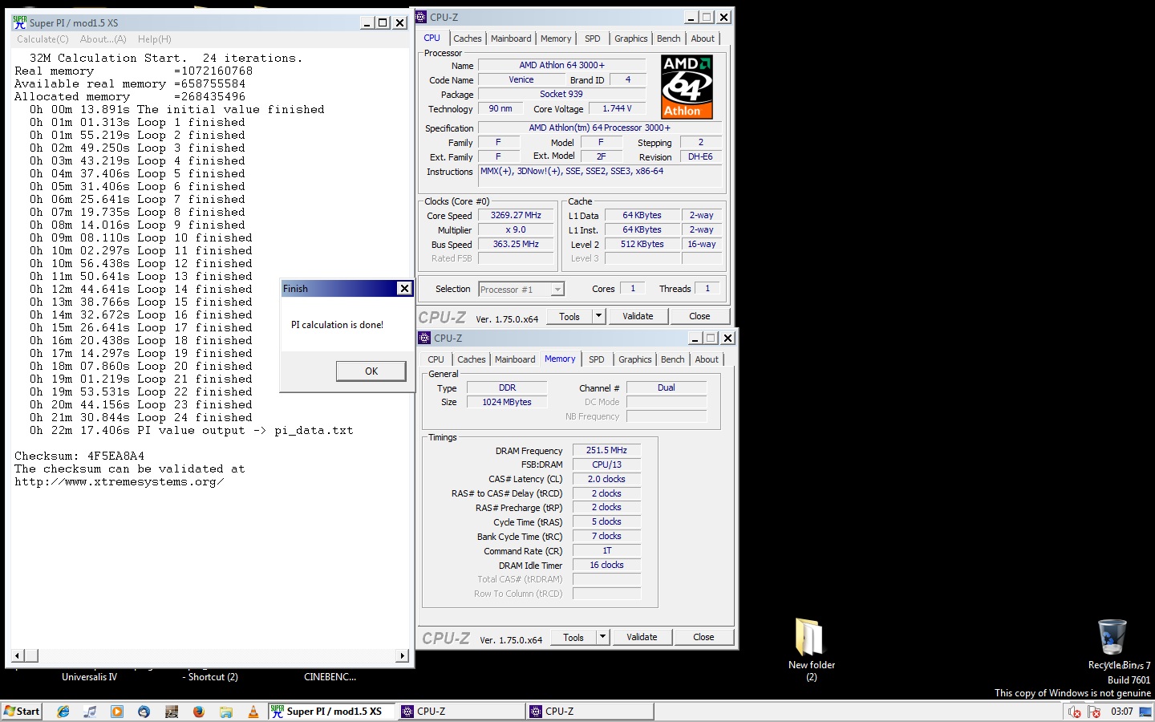This screenshot has width=1155, height=722.
Task: Switch to Caches tab in the CPU-Z window with the CPU tab open
Action: click(x=468, y=39)
